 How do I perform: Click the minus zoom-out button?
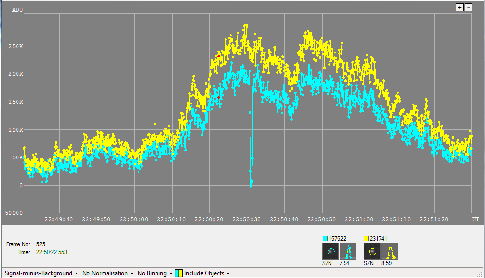[468, 7]
